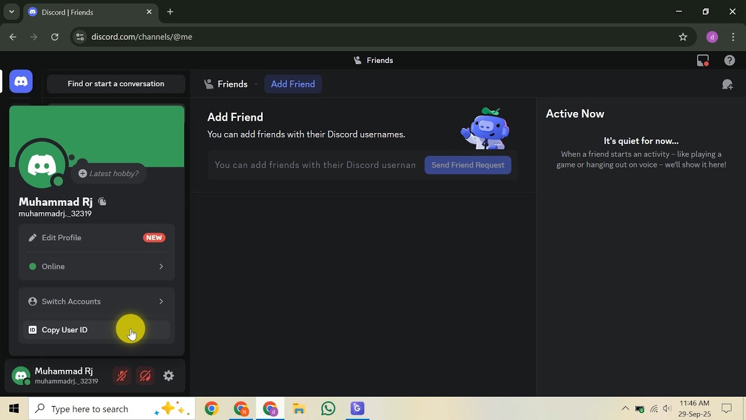Open the volume control in tray
The height and width of the screenshot is (420, 746).
tap(667, 409)
